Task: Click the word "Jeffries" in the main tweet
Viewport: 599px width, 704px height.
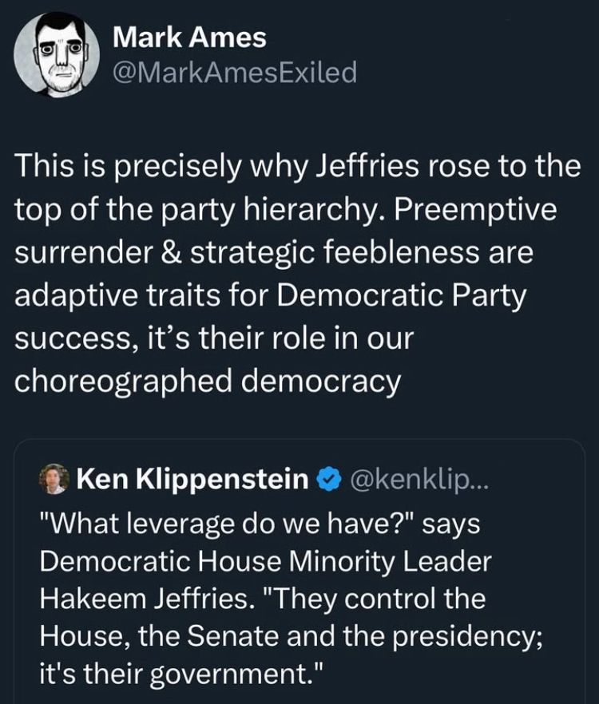Action: click(367, 166)
